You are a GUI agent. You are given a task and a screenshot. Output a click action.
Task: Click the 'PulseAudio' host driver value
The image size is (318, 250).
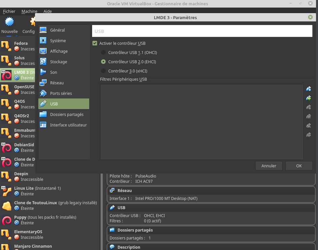click(x=146, y=176)
